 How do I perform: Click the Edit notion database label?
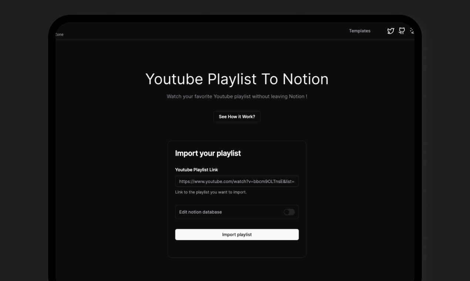[201, 212]
